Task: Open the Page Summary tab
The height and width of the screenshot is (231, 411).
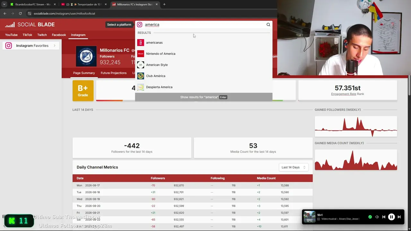Action: (84, 73)
